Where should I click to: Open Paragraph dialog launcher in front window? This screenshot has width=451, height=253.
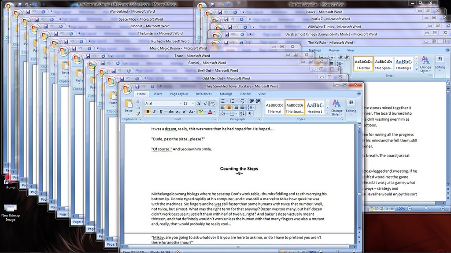pos(259,119)
